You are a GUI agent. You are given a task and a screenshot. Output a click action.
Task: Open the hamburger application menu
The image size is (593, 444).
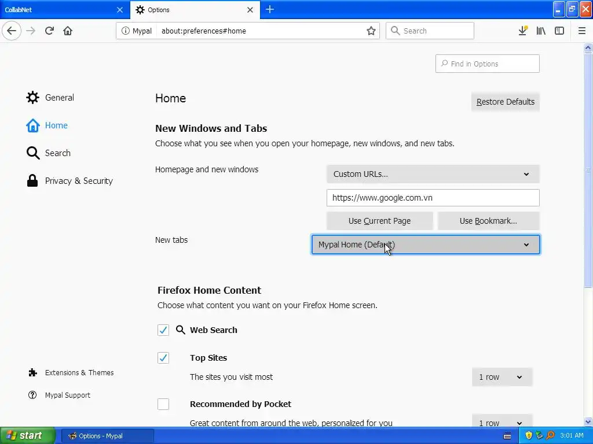coord(581,31)
